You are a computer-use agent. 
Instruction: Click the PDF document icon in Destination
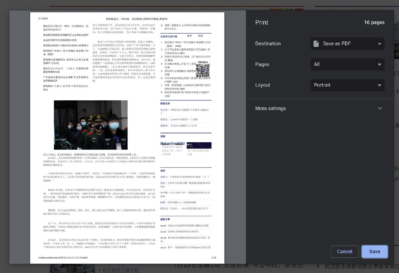pos(316,44)
